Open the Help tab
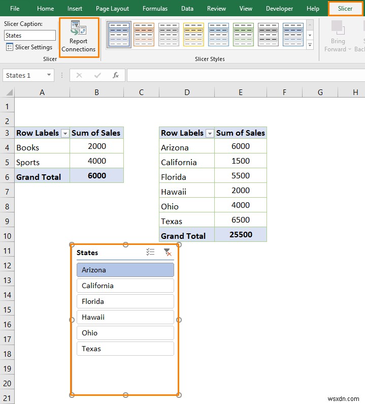Screen dimensions: 365x404 click(313, 9)
